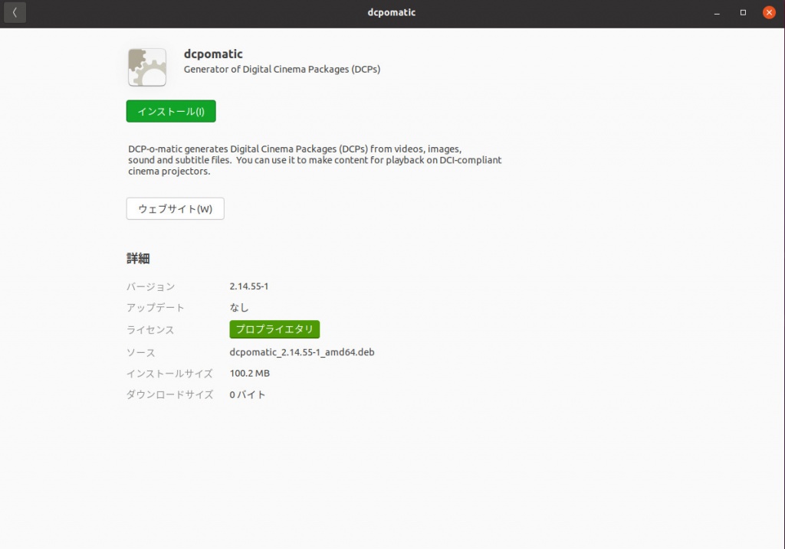Click the dcpomatic gear app icon
Viewport: 785px width, 549px height.
[x=147, y=67]
